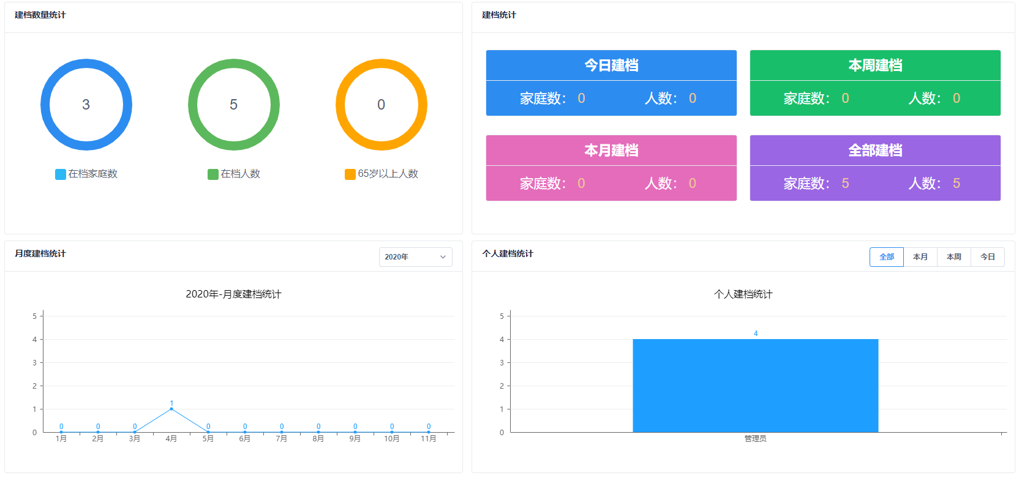Image resolution: width=1019 pixels, height=478 pixels.
Task: Open the 今日建档 blue card header
Action: pos(611,65)
